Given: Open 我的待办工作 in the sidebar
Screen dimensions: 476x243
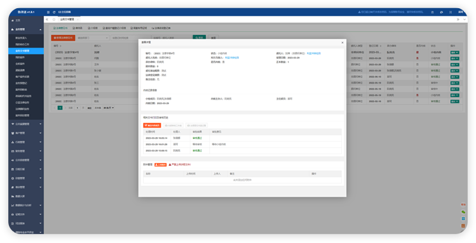Looking at the screenshot, I should point(22,44).
